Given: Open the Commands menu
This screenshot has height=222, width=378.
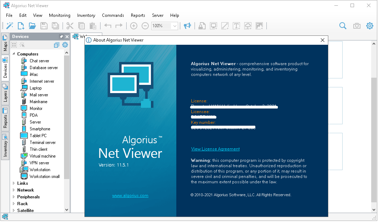Looking at the screenshot, I should (x=113, y=15).
